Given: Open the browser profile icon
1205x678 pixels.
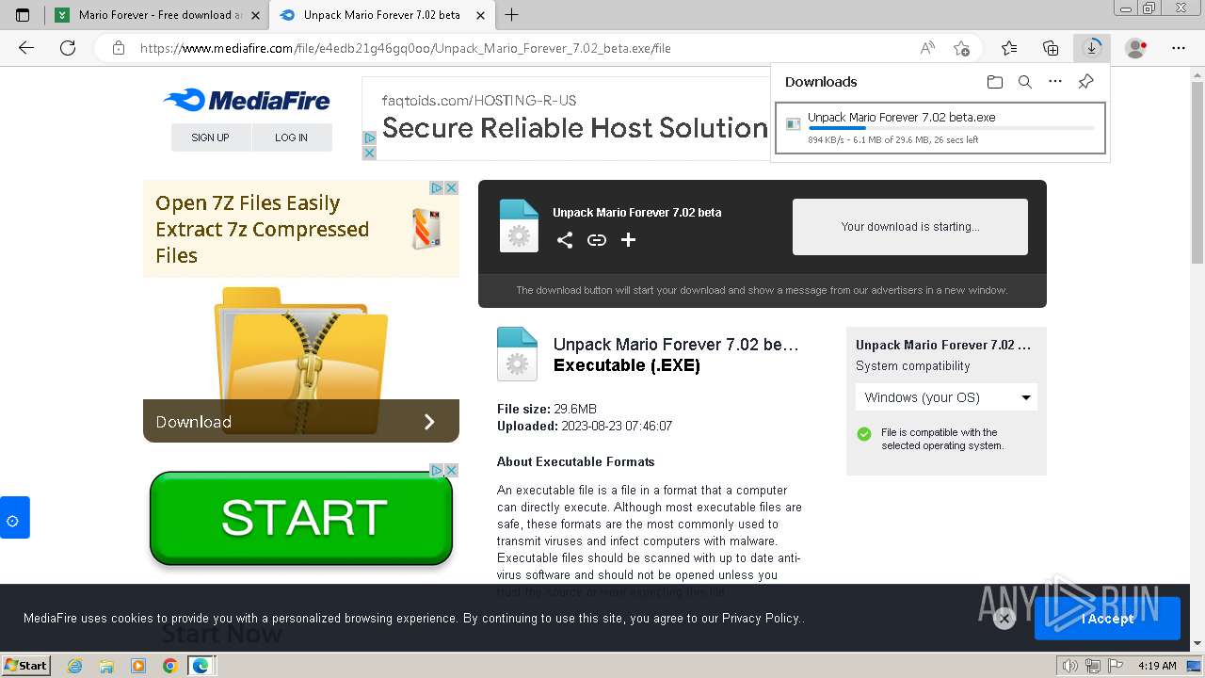Looking at the screenshot, I should [1136, 48].
